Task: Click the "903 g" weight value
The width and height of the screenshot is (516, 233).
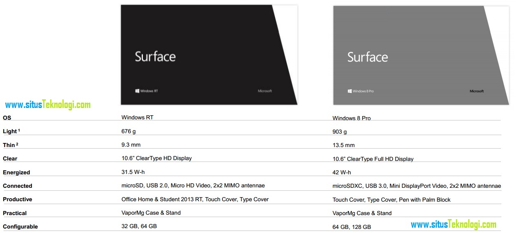Action: click(x=340, y=132)
